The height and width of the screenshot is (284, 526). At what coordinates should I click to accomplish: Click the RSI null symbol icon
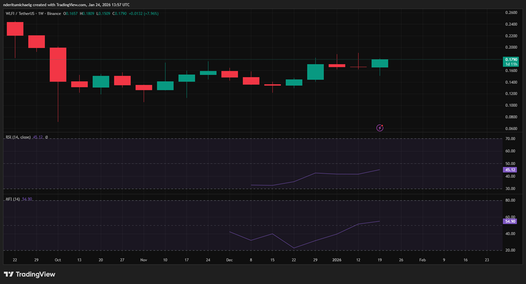point(46,137)
